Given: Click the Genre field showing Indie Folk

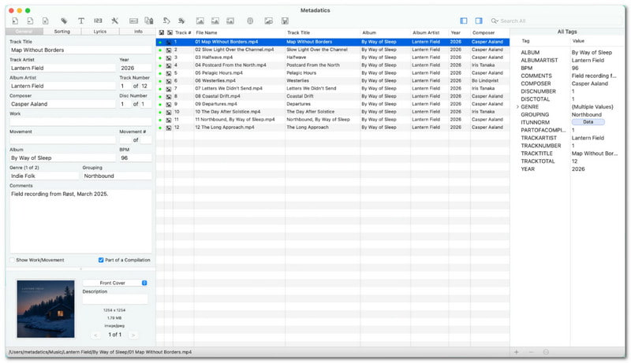Looking at the screenshot, I should point(44,176).
